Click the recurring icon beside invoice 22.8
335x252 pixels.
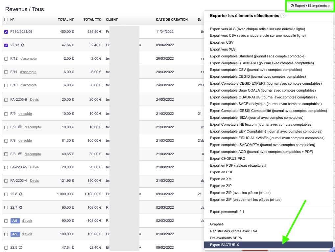click(x=21, y=194)
